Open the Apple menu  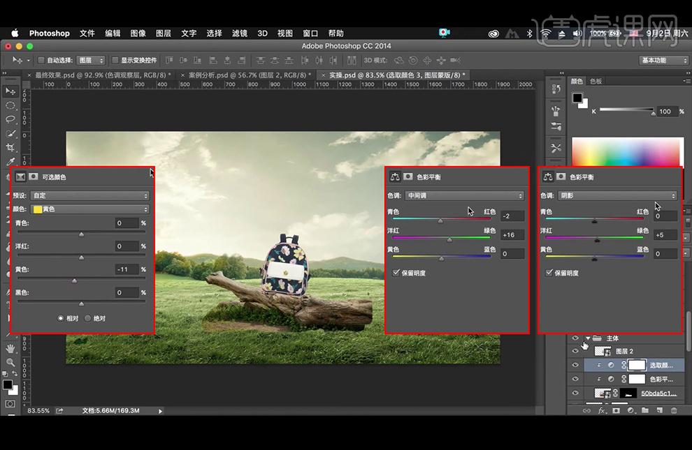click(15, 33)
